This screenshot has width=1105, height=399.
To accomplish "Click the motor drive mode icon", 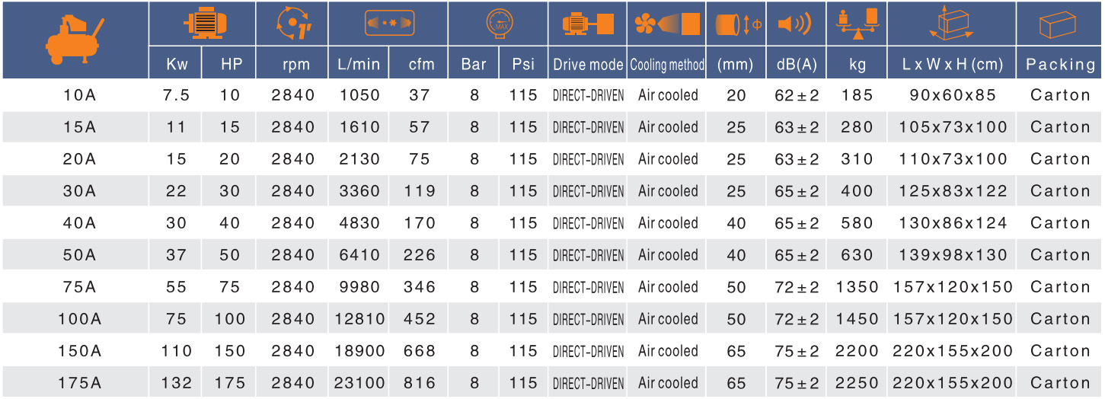I will click(587, 24).
